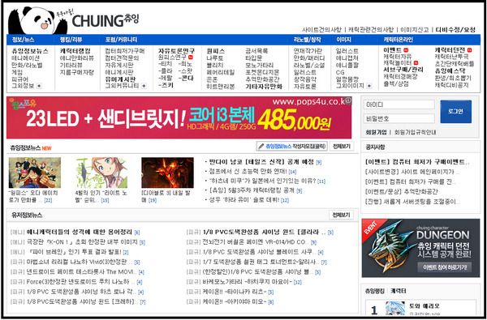Open the 캐릭터랭킹 menu link
Screen dimensions: 487x320
point(75,51)
